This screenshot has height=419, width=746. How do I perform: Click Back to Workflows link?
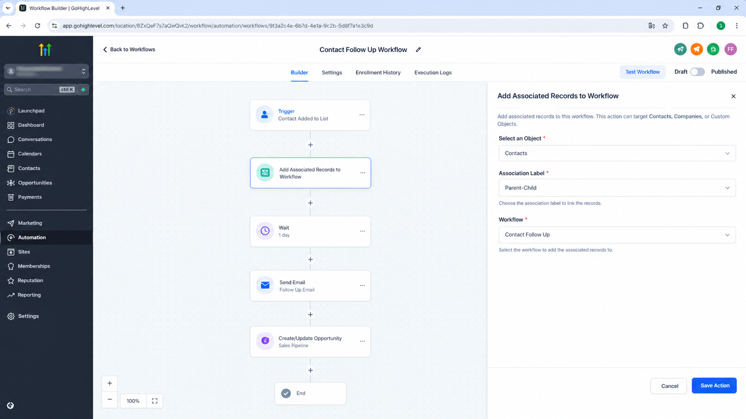[x=129, y=49]
